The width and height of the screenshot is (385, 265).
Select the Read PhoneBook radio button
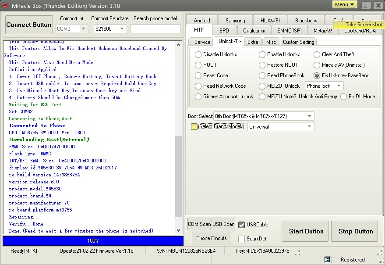[x=262, y=75]
